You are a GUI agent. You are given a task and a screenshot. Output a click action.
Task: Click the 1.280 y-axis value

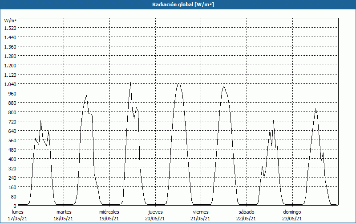coord(10,56)
